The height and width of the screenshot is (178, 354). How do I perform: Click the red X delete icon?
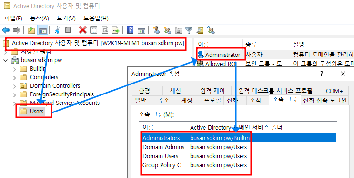(x=82, y=30)
